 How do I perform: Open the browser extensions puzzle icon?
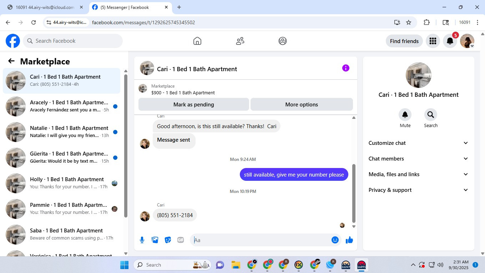(426, 22)
